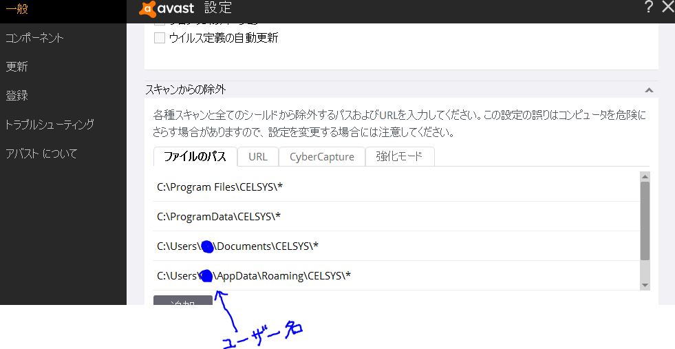Switch to the URL tab
This screenshot has width=675, height=349.
click(x=258, y=156)
